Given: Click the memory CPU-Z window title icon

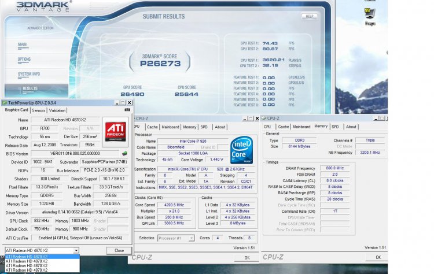Looking at the screenshot, I should tap(264, 118).
